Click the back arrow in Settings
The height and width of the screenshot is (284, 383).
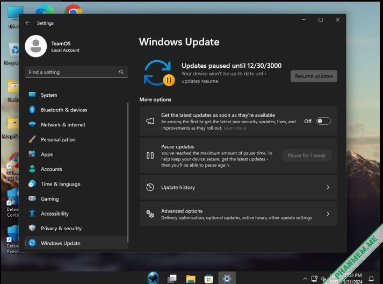click(x=27, y=23)
